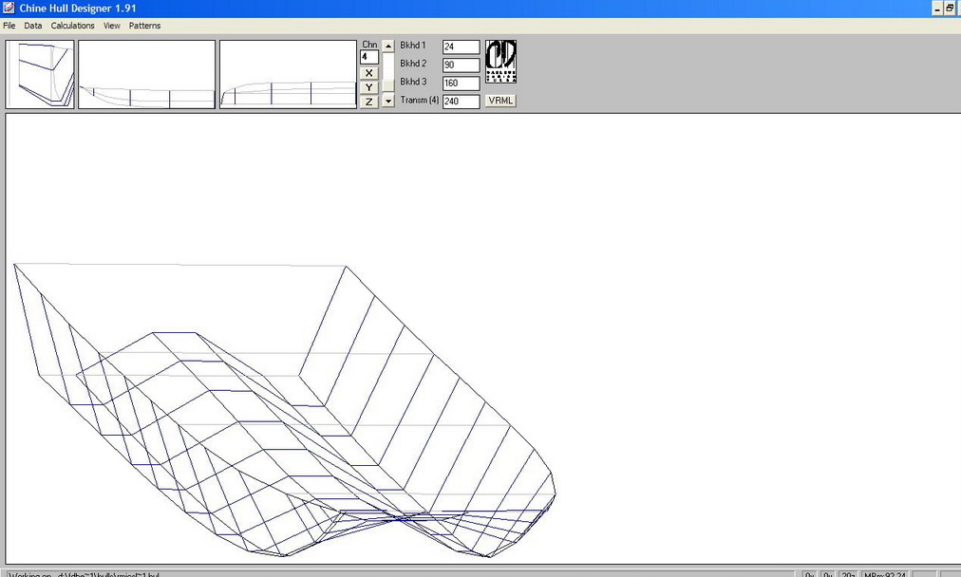Click the scrollbar up arrow near Chn

387,46
